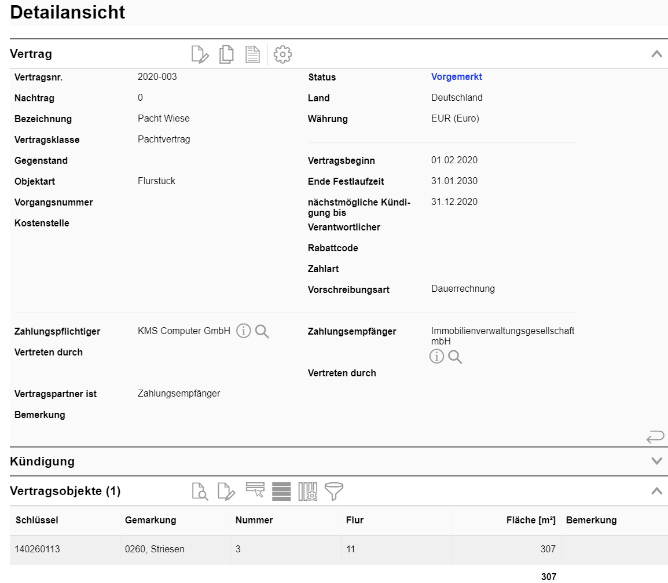Collapse the Vertrag section
Image resolution: width=668 pixels, height=583 pixels.
(656, 54)
